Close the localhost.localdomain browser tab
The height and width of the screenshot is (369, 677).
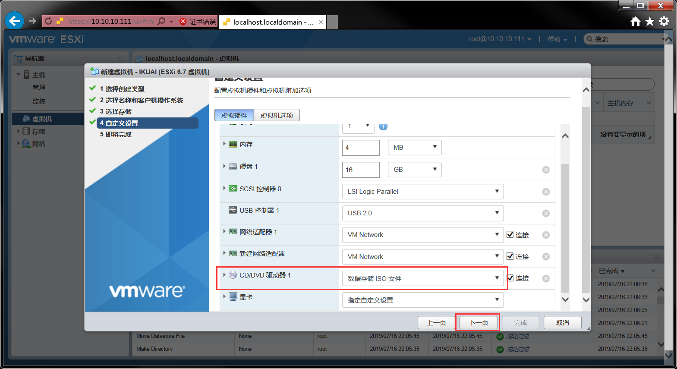point(321,22)
